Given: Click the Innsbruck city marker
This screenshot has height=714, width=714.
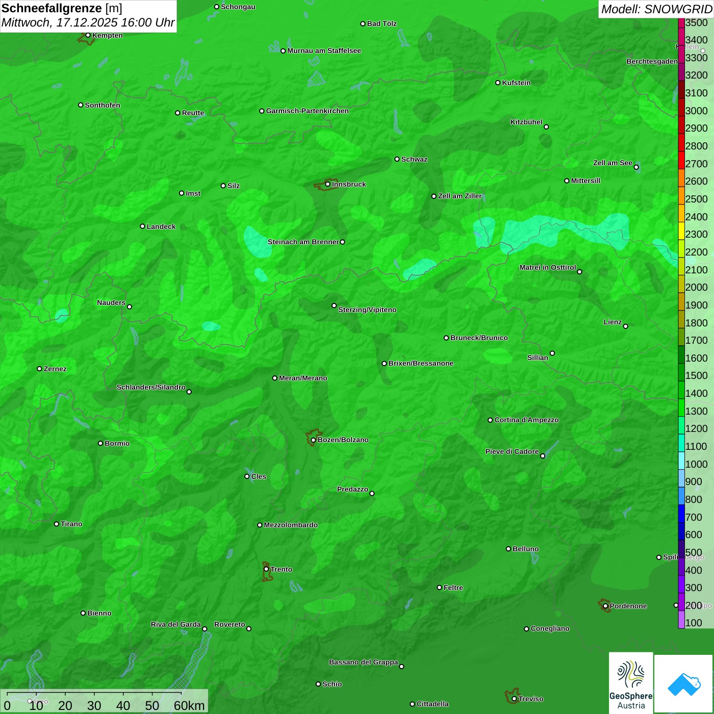Looking at the screenshot, I should click(x=327, y=184).
